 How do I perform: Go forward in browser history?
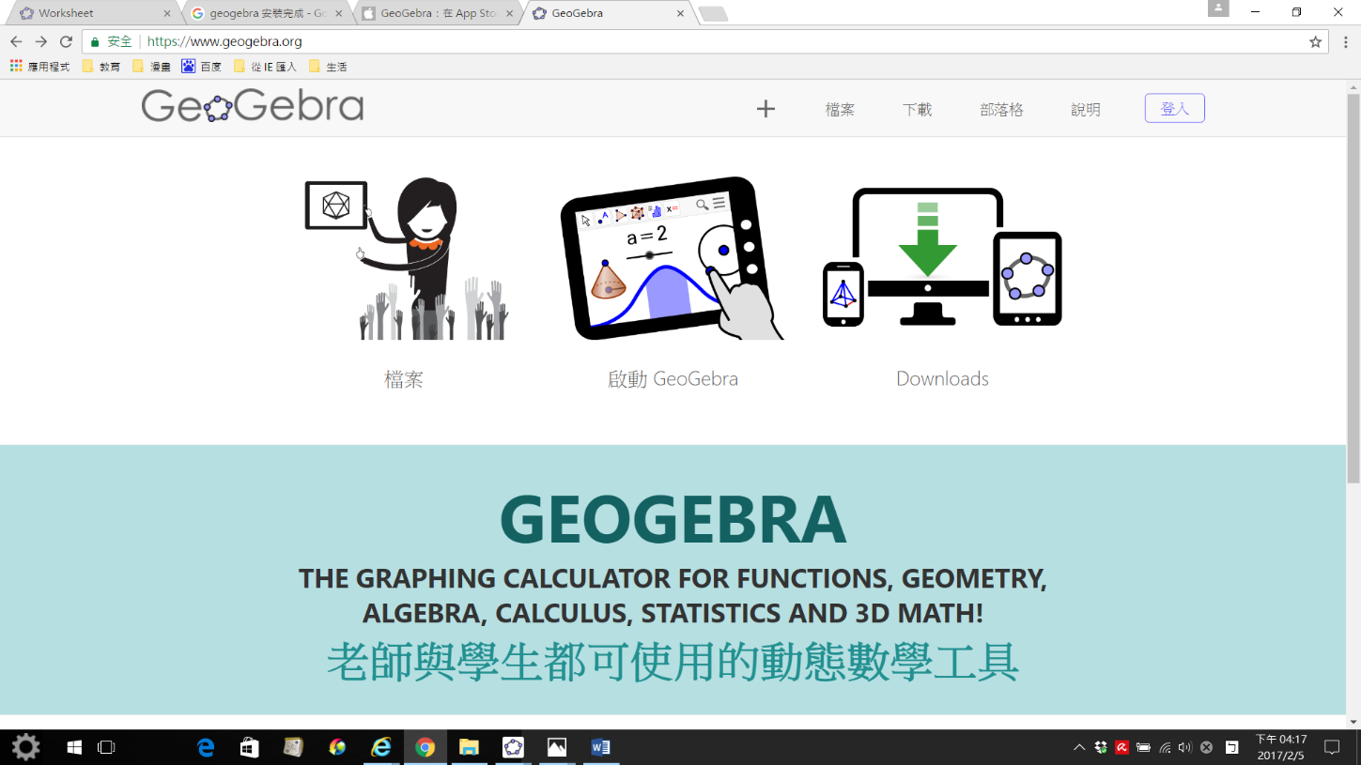click(40, 41)
